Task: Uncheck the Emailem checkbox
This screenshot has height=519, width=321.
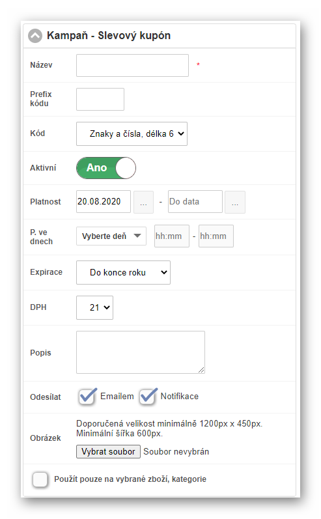Action: point(87,396)
